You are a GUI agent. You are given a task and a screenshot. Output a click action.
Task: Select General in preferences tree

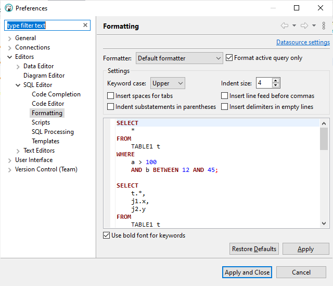click(25, 38)
